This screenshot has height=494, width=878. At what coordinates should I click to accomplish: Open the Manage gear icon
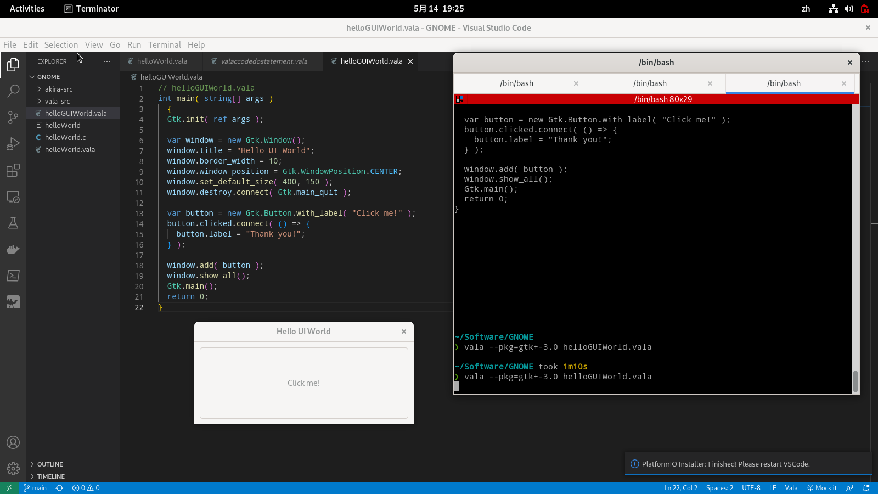point(13,469)
